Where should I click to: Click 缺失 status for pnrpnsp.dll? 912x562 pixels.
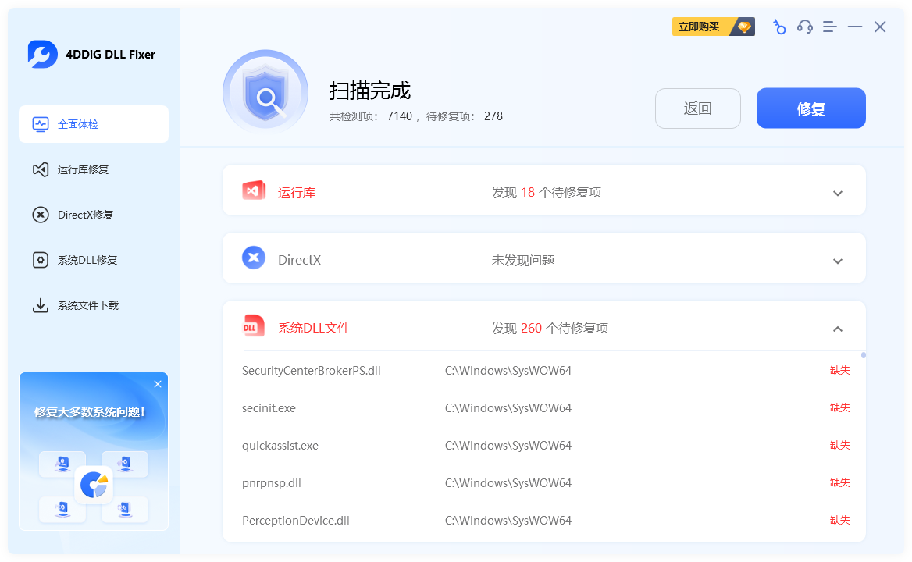coord(840,483)
